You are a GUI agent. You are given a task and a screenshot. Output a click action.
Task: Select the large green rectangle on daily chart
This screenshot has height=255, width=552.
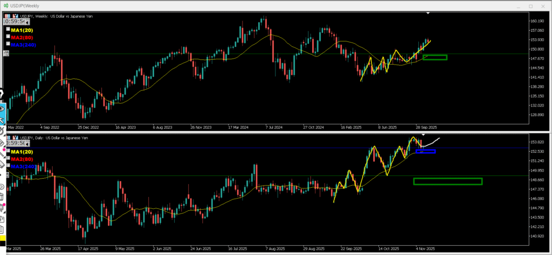[x=447, y=181]
